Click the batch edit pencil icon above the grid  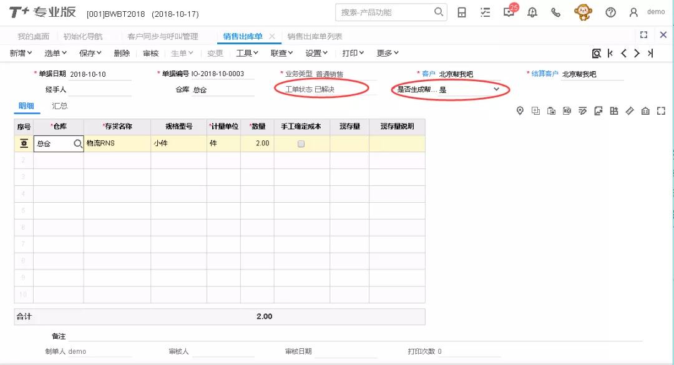tap(582, 111)
